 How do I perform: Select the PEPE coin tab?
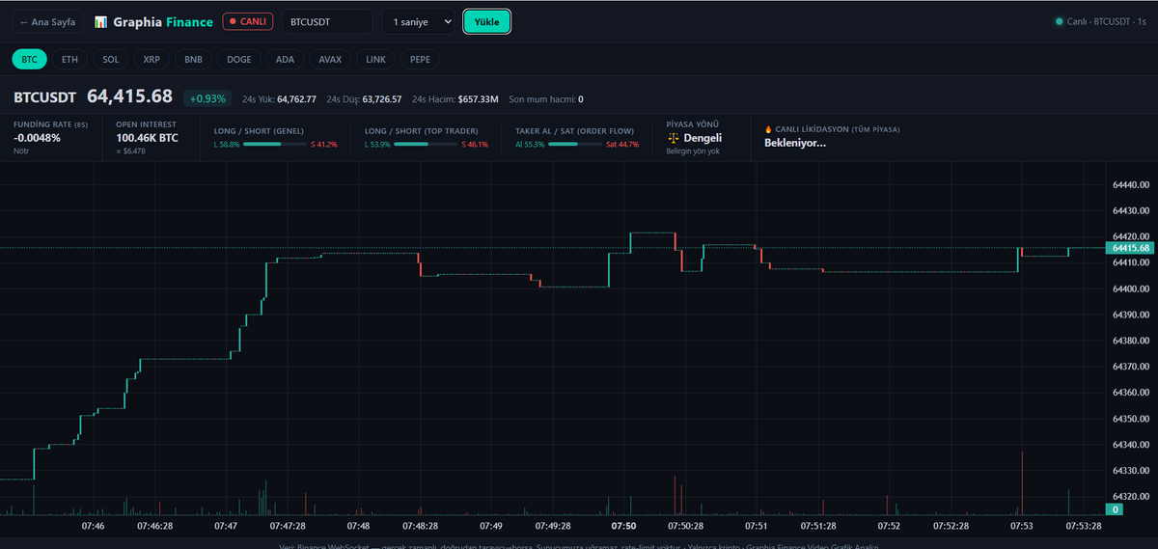coord(421,59)
